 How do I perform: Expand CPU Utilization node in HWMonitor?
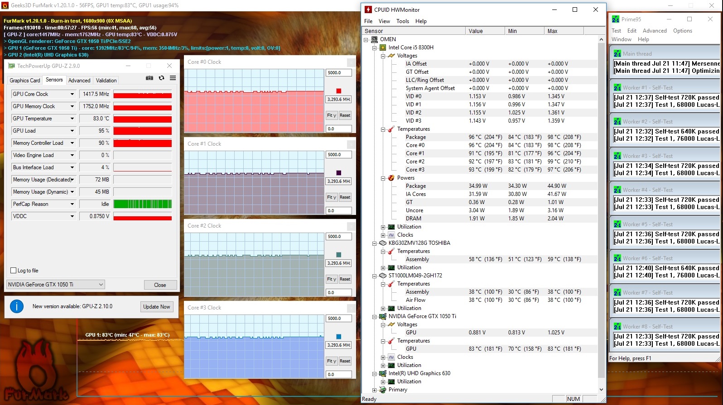(x=383, y=227)
